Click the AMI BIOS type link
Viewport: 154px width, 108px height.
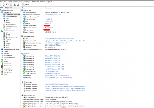50,47
